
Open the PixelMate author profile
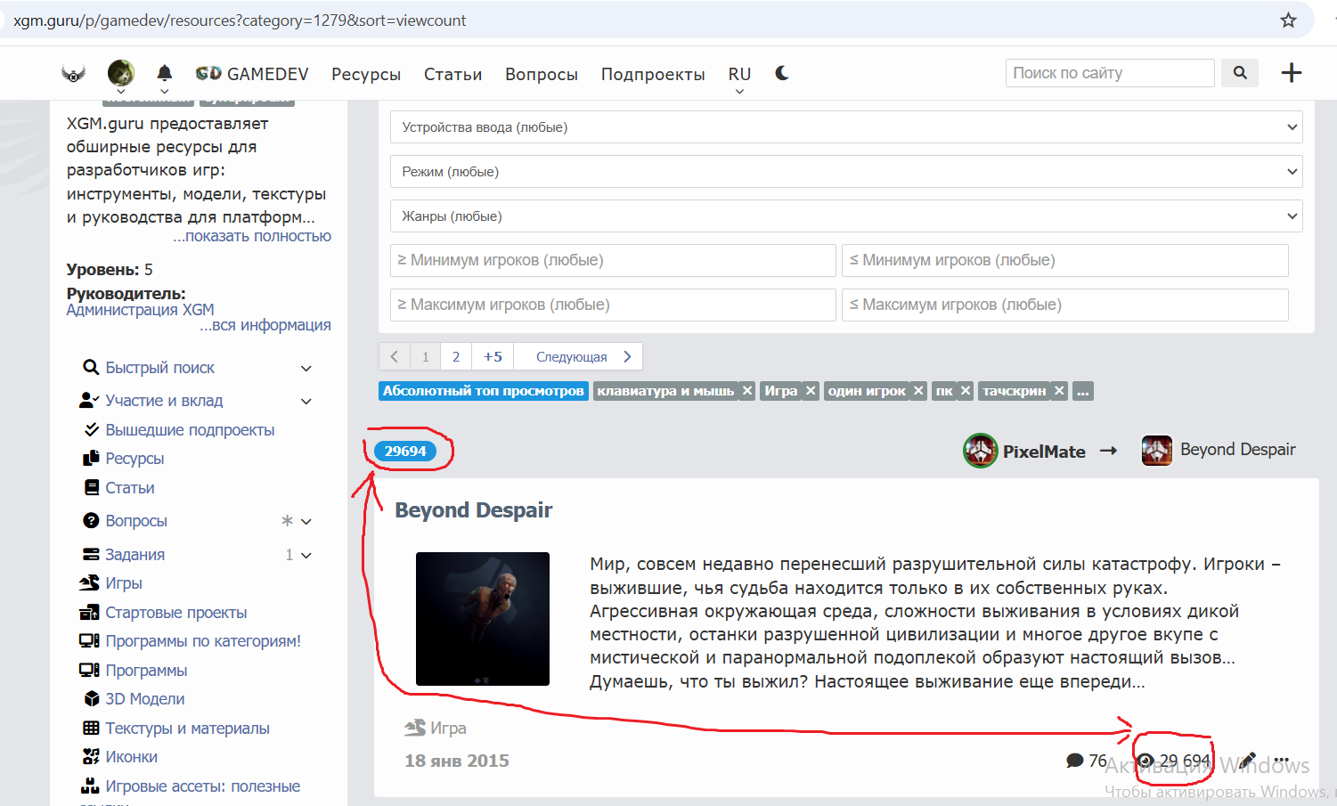pyautogui.click(x=1044, y=452)
